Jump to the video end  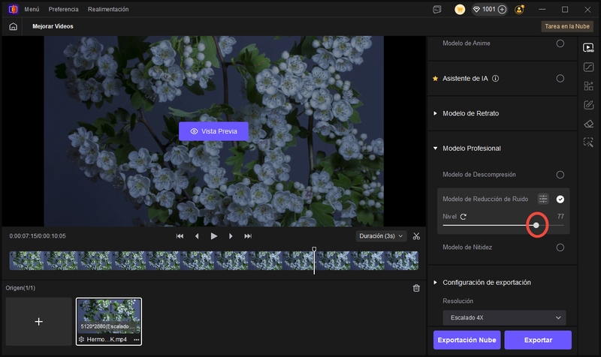click(248, 236)
